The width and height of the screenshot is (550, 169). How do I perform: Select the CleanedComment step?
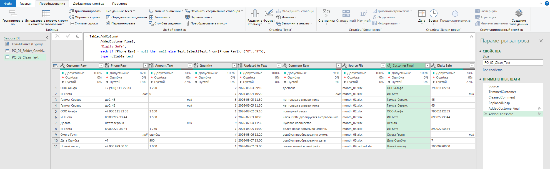tap(513, 97)
